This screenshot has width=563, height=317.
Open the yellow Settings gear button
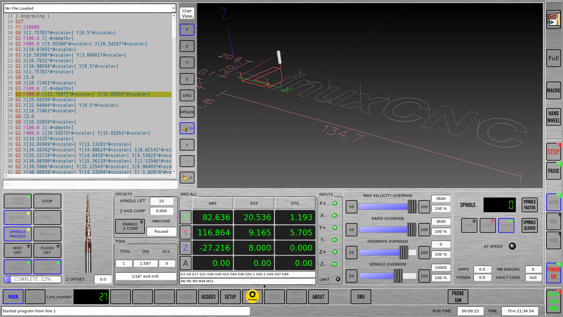[x=252, y=296]
